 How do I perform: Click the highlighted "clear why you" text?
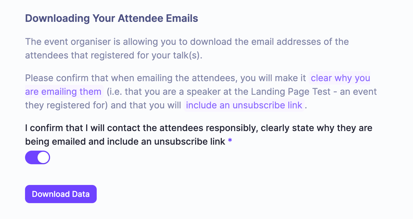(x=340, y=78)
